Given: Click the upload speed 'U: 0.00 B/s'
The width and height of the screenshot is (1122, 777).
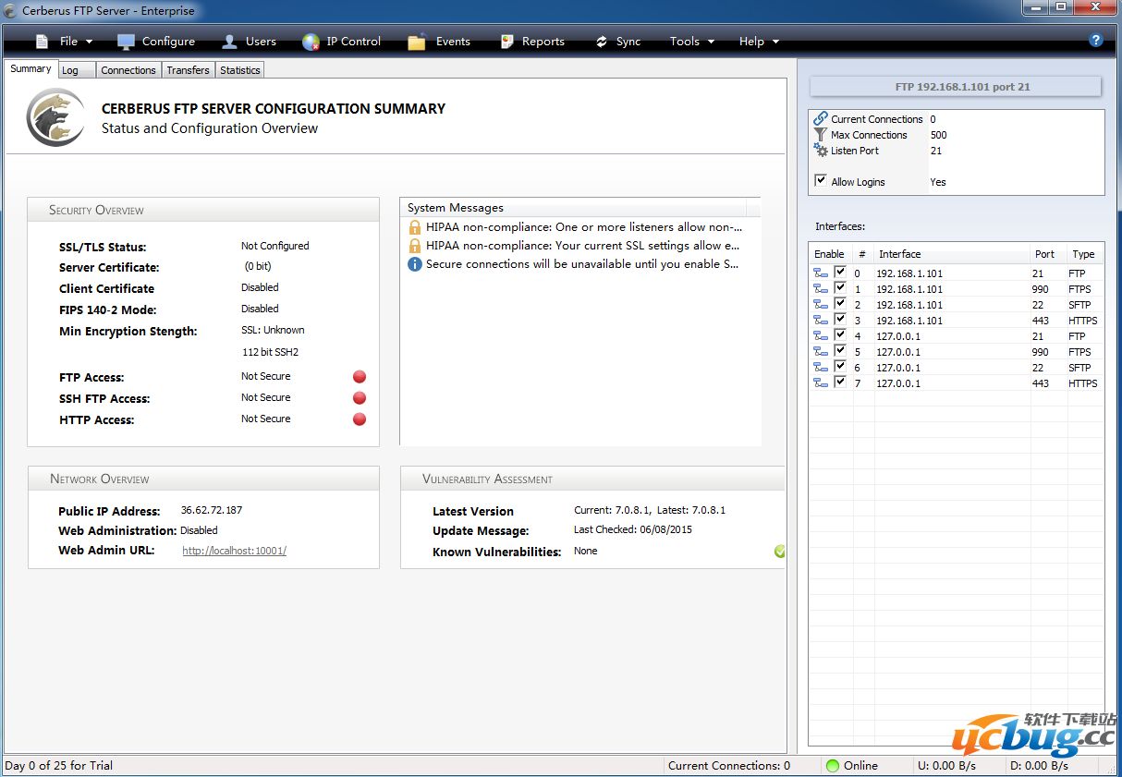Looking at the screenshot, I should pos(947,766).
